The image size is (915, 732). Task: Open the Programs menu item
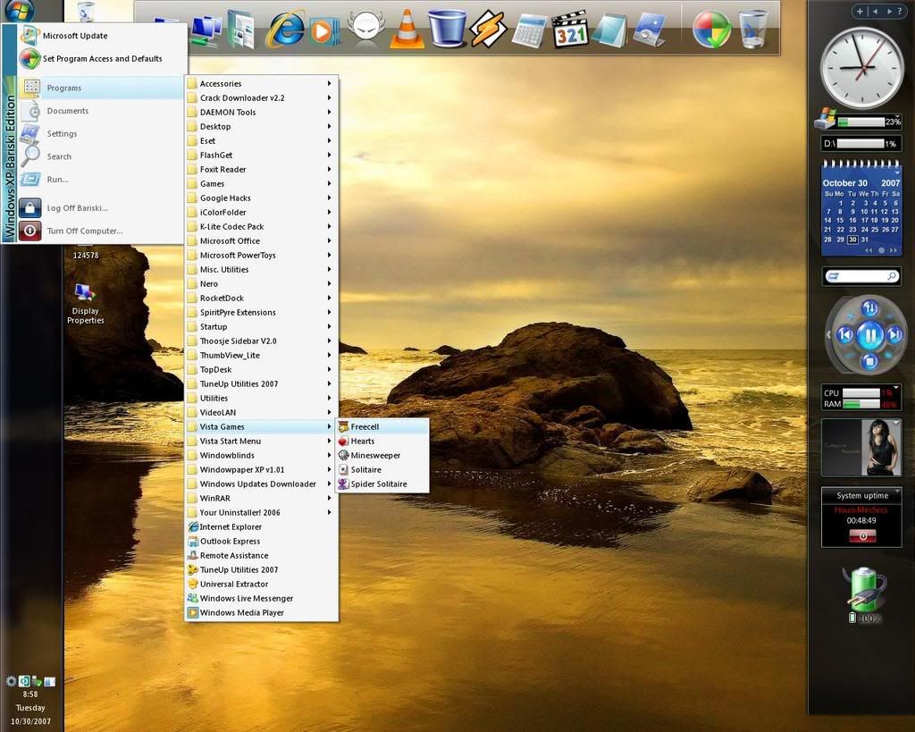tap(100, 88)
